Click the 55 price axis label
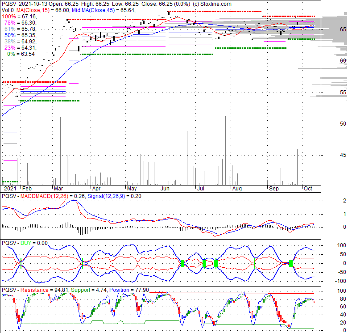 pyautogui.click(x=343, y=92)
